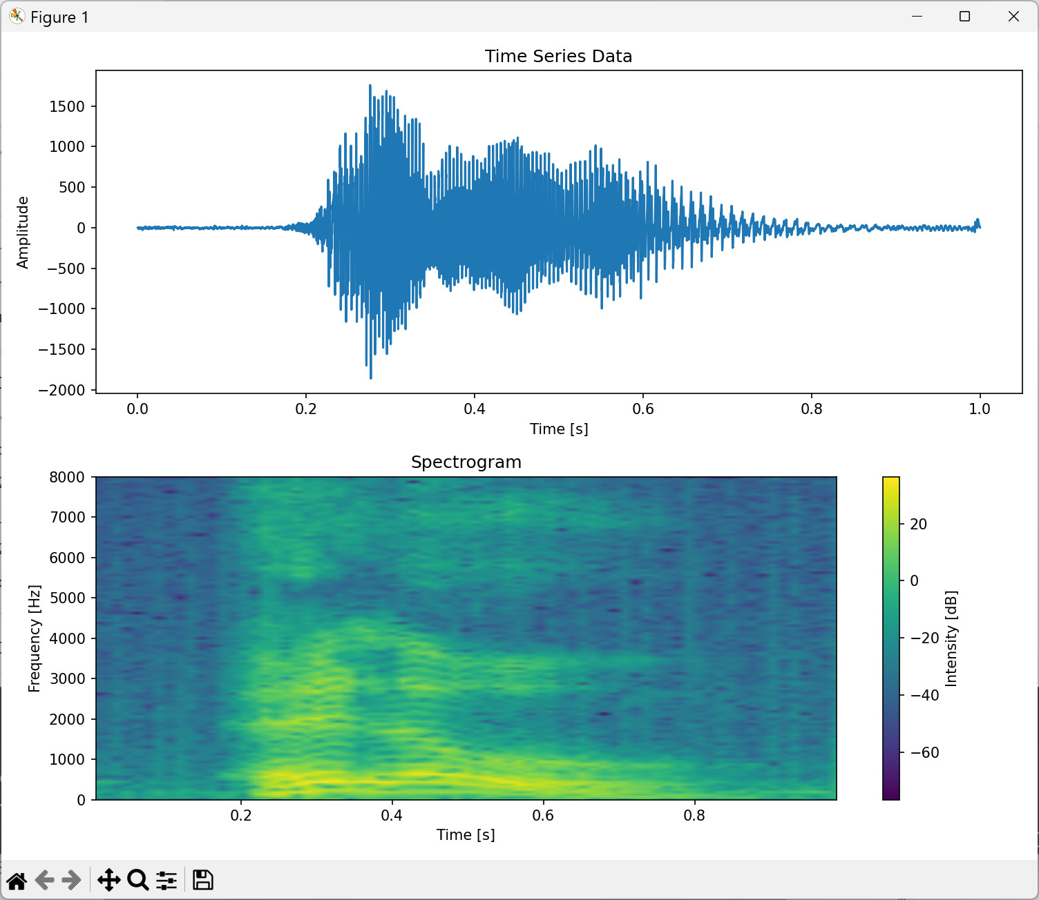Image resolution: width=1039 pixels, height=900 pixels.
Task: Go back to previous view
Action: 45,881
